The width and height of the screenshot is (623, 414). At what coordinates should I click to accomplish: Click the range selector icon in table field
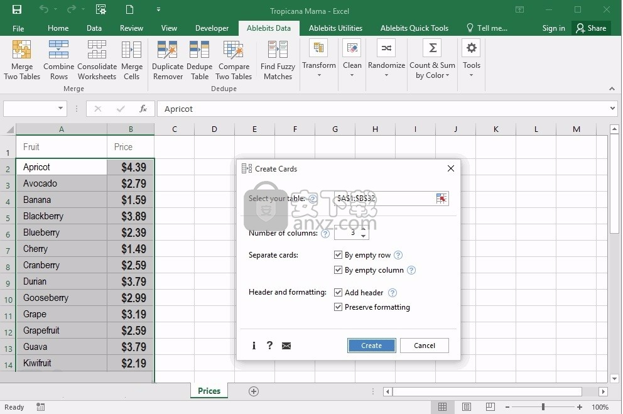442,199
